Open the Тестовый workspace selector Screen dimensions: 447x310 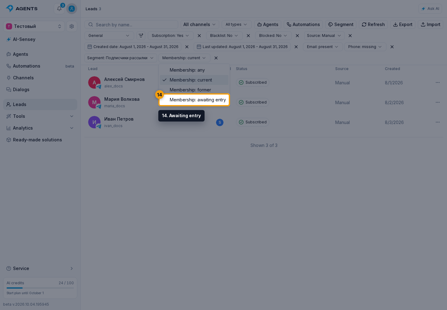[34, 26]
